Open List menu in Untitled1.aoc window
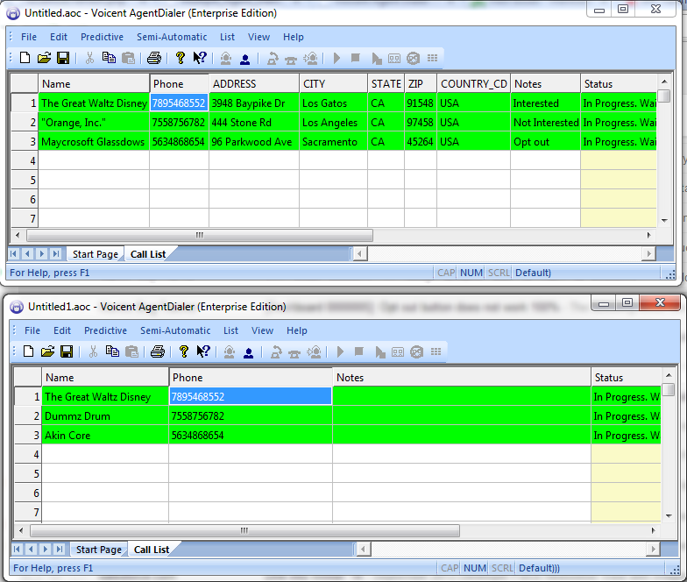 (x=231, y=330)
